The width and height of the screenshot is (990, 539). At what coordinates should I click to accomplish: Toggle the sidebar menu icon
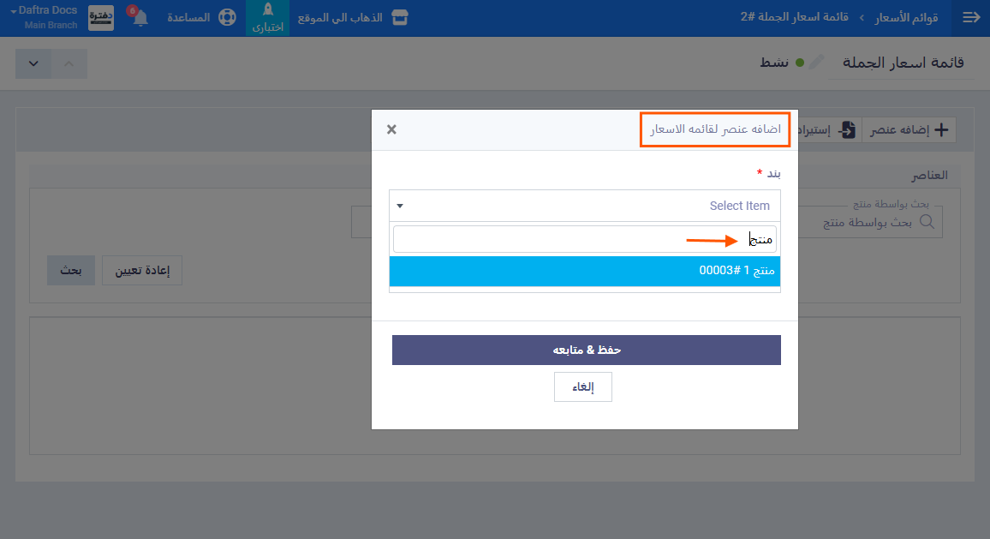click(971, 18)
